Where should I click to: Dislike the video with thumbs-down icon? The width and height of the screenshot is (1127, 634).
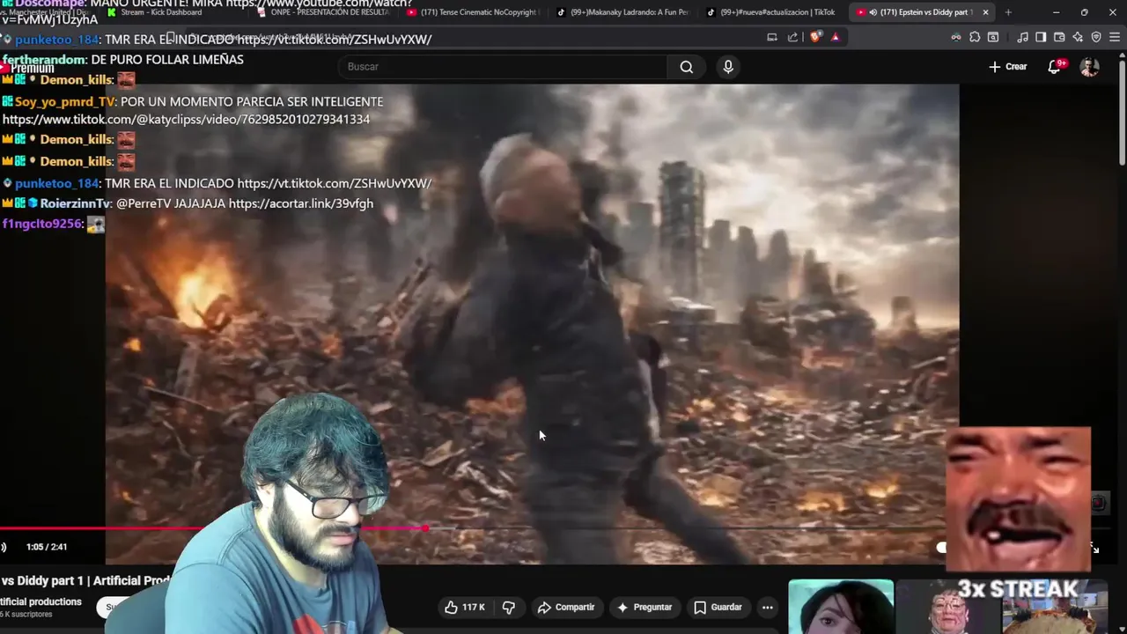509,608
